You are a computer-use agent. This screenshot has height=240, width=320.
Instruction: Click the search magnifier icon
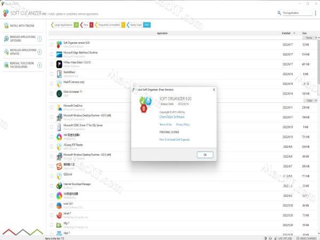tap(279, 13)
